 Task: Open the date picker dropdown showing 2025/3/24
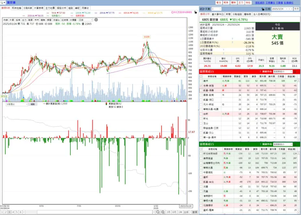[282, 9]
